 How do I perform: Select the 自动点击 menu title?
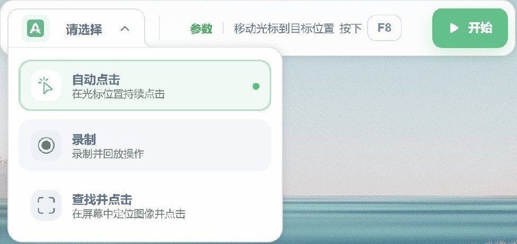96,80
